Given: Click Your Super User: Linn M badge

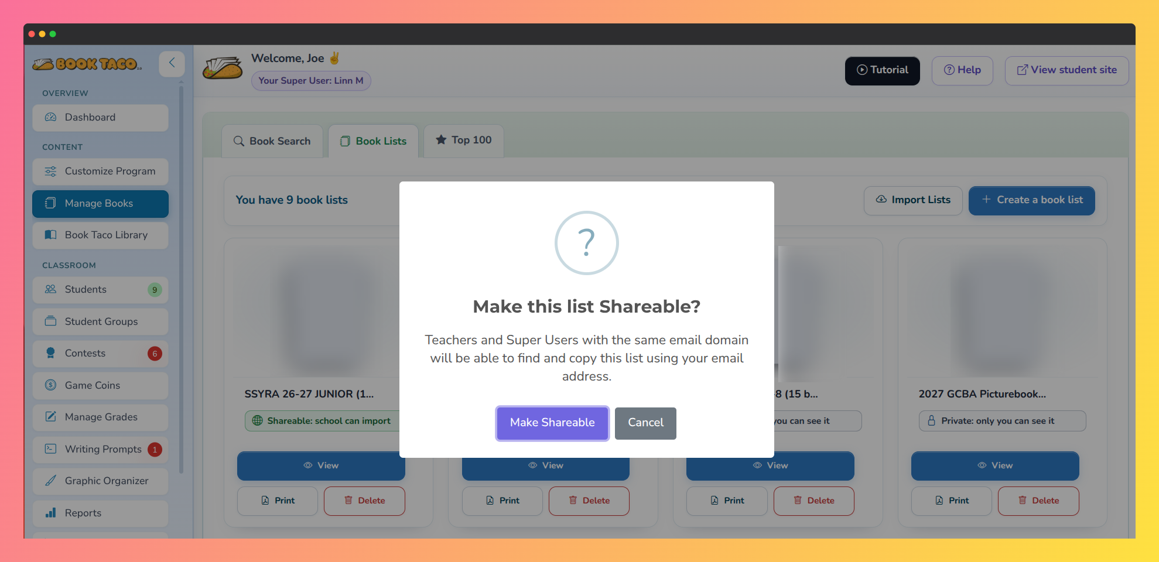Looking at the screenshot, I should pyautogui.click(x=311, y=81).
